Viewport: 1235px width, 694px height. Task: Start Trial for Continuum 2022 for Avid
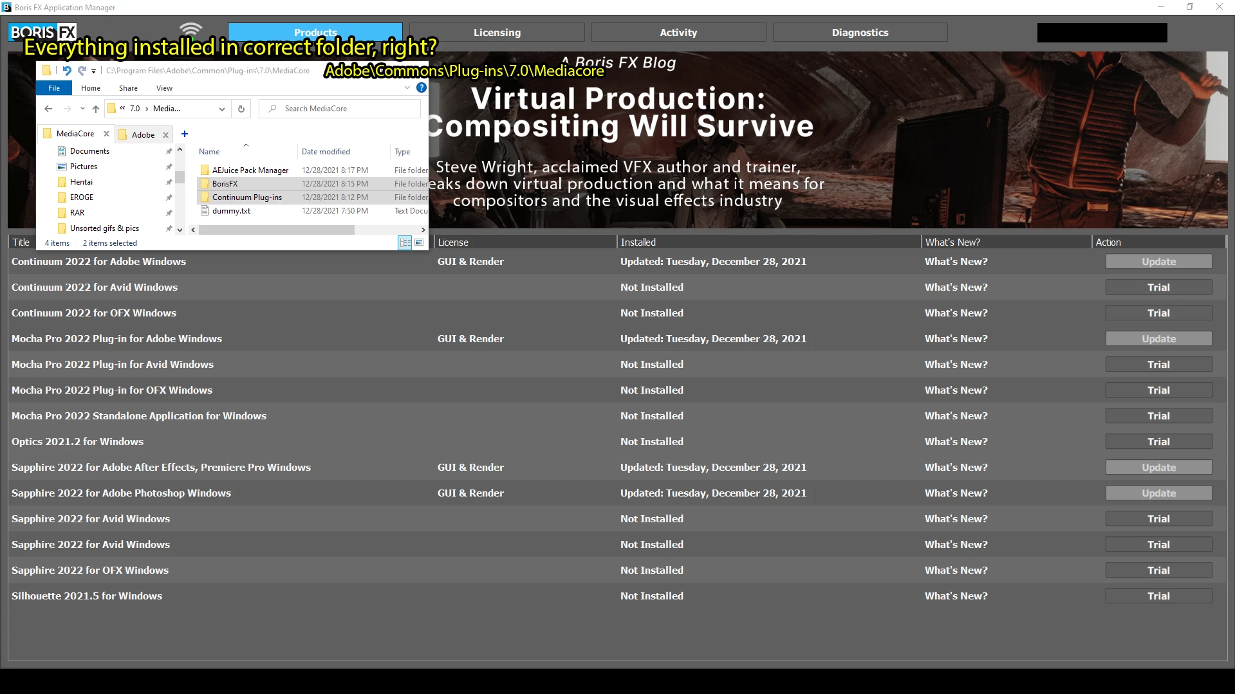(1158, 288)
